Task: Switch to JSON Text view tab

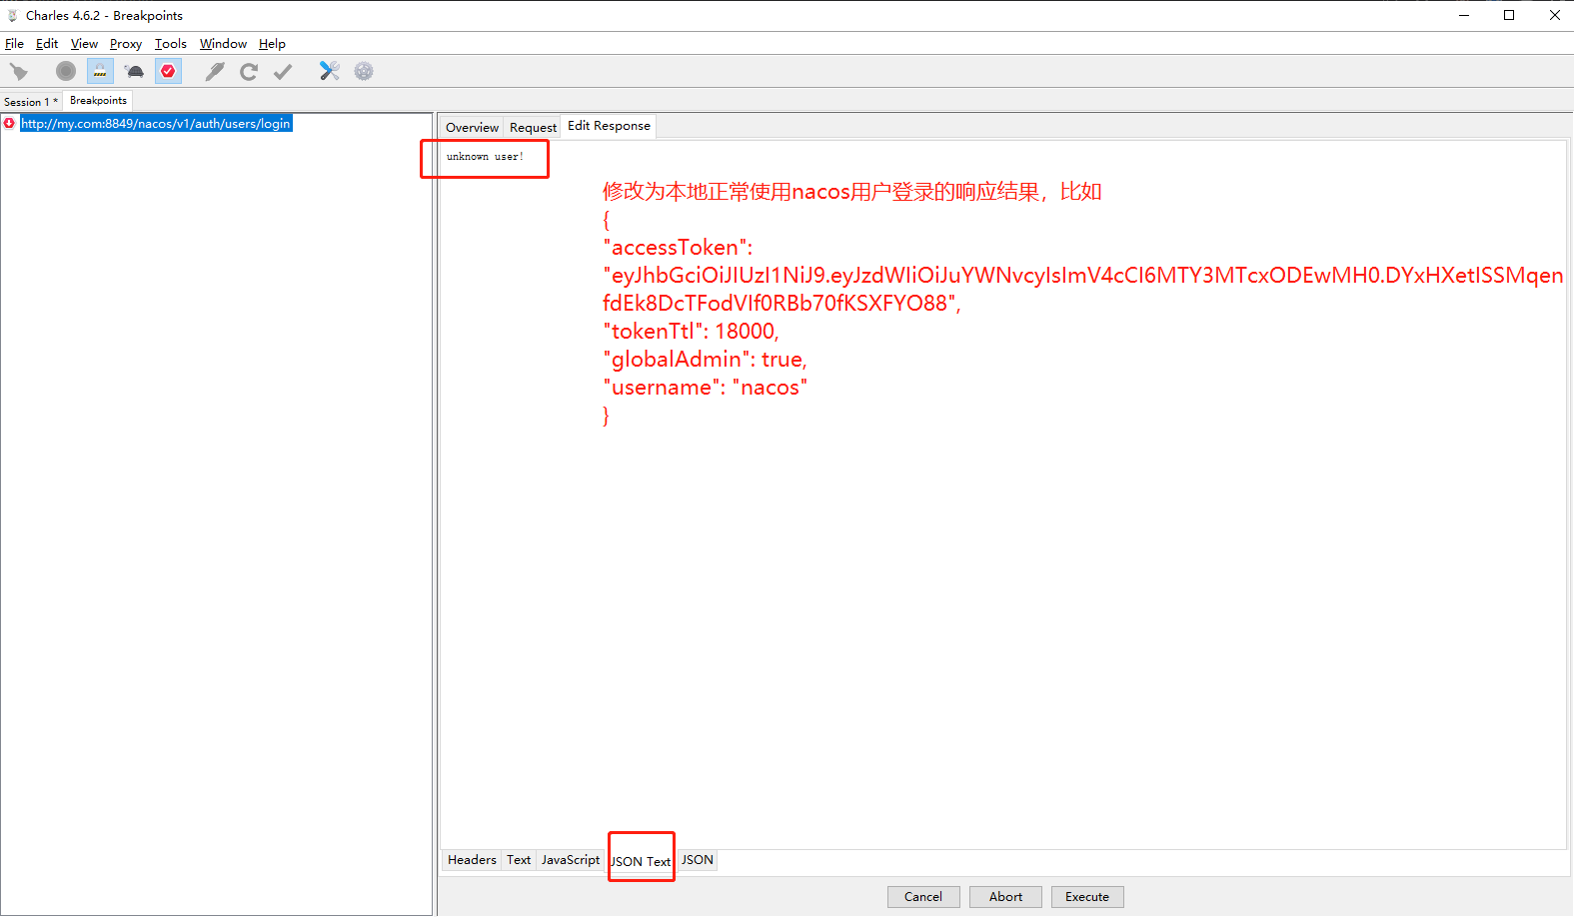Action: pyautogui.click(x=641, y=861)
